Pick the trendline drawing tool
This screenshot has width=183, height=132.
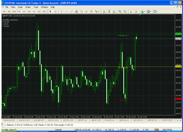71,11
